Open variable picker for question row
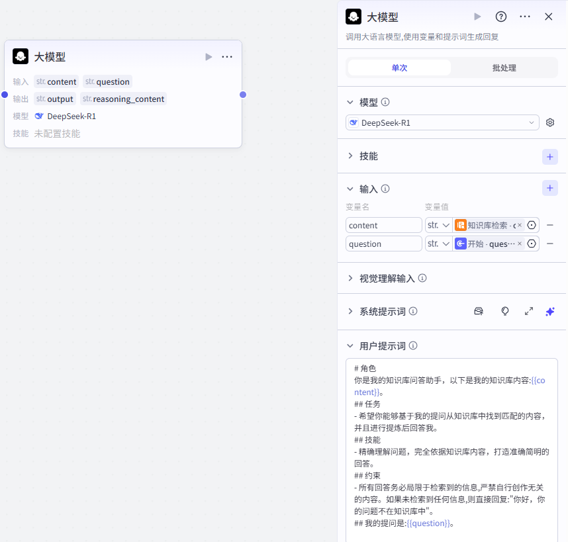The image size is (568, 542). coord(532,244)
